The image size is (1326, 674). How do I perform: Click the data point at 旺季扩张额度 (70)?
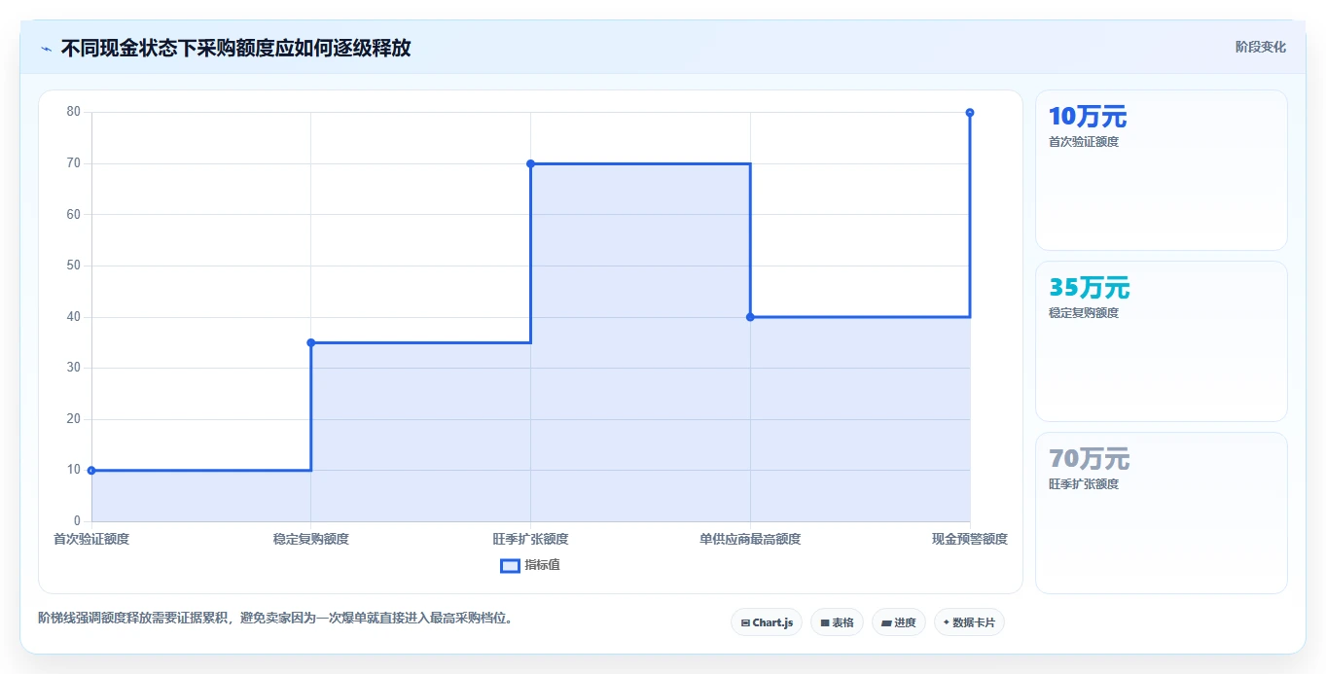pyautogui.click(x=530, y=163)
